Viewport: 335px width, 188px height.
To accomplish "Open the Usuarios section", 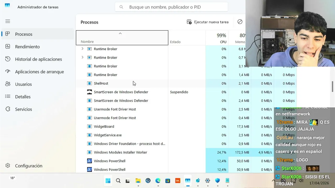I will click(38, 84).
